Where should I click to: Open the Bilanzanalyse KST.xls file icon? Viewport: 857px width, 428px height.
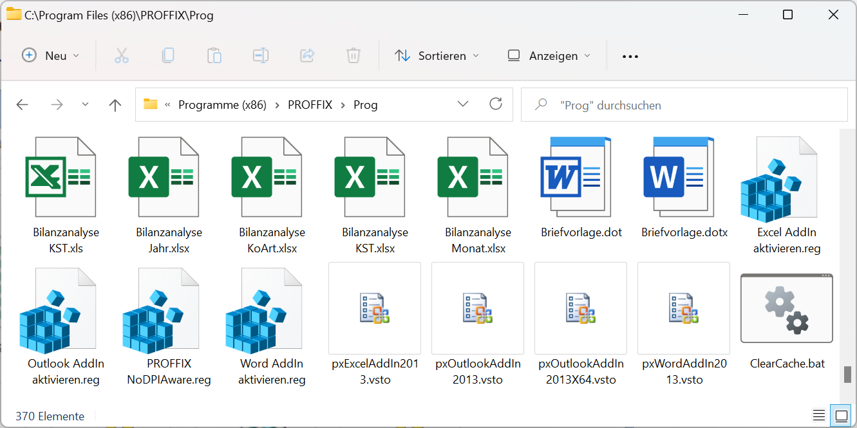(61, 176)
